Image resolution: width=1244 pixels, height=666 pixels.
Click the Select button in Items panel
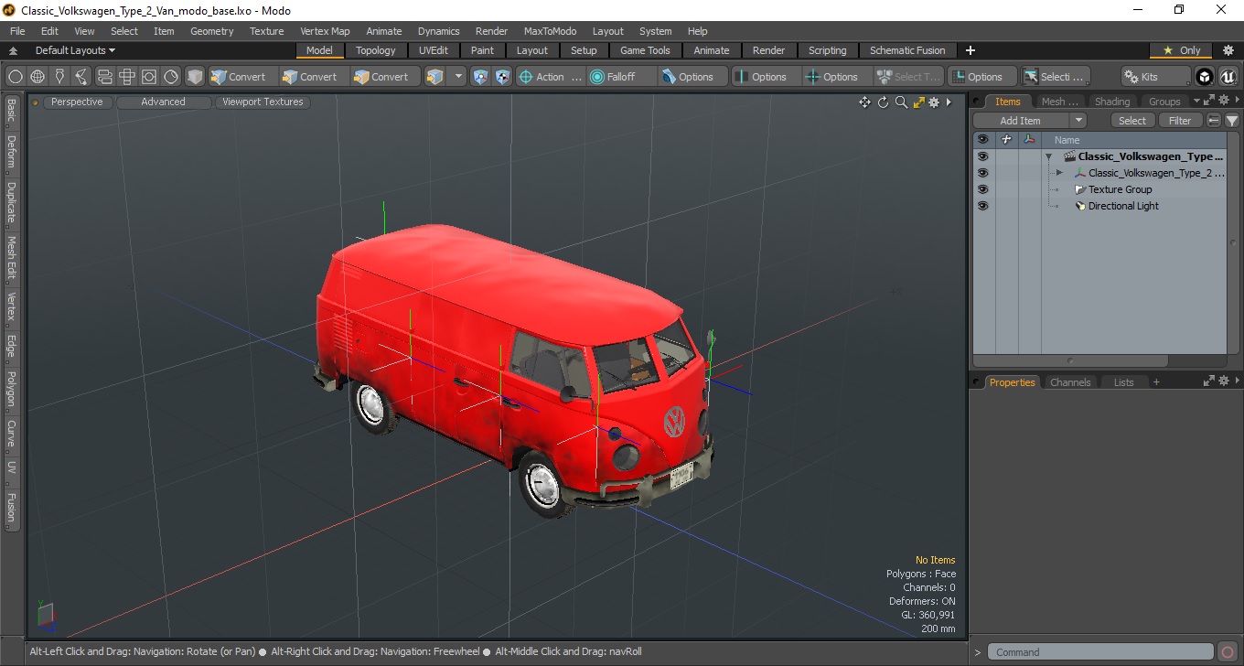coord(1132,121)
